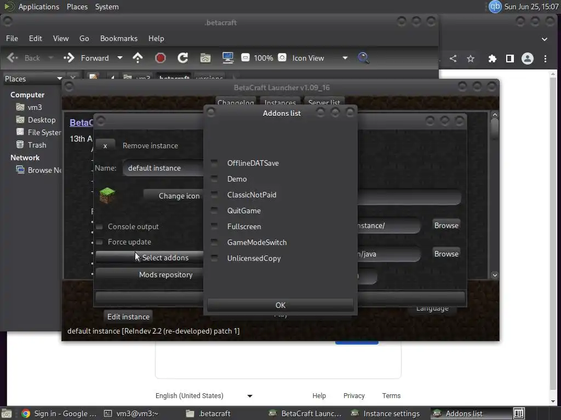Click the Forward arrow icon
Image resolution: width=561 pixels, height=420 pixels.
point(68,57)
